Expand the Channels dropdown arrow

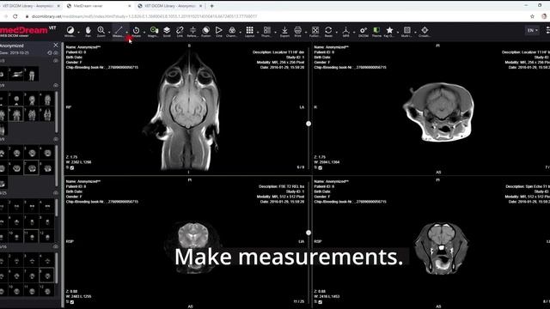241,32
